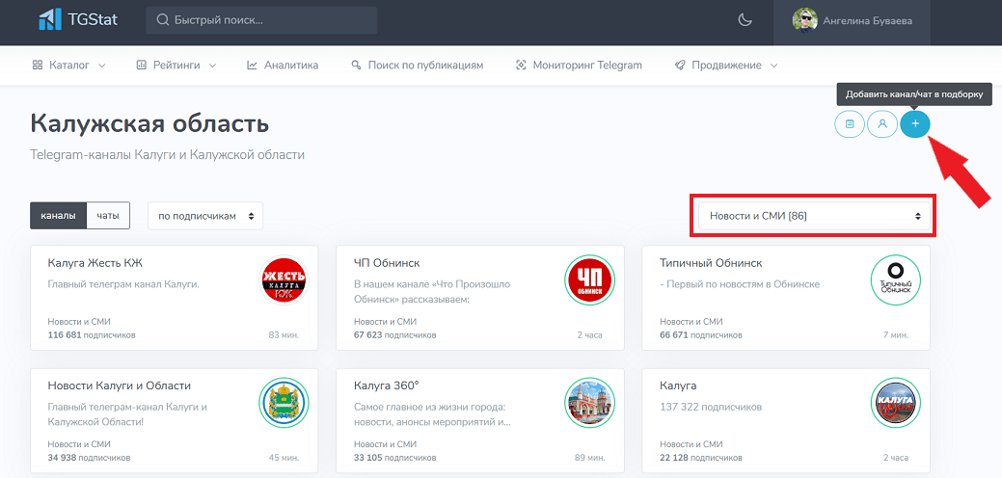Viewport: 1002px width, 478px height.
Task: Click the plus button to add channel
Action: pos(915,124)
